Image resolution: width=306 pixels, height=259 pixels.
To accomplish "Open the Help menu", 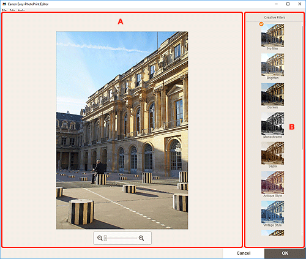I will point(21,10).
